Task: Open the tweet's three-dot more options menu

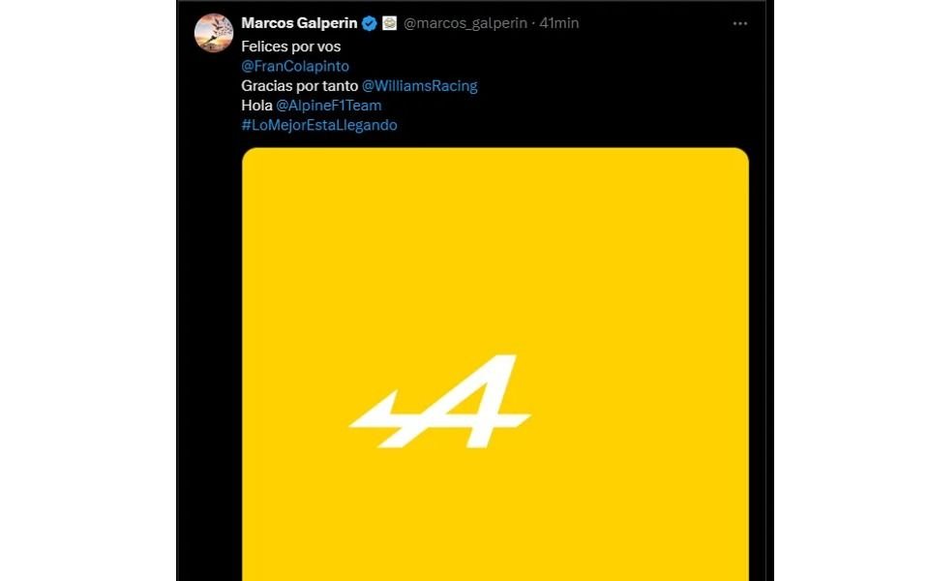Action: tap(740, 23)
